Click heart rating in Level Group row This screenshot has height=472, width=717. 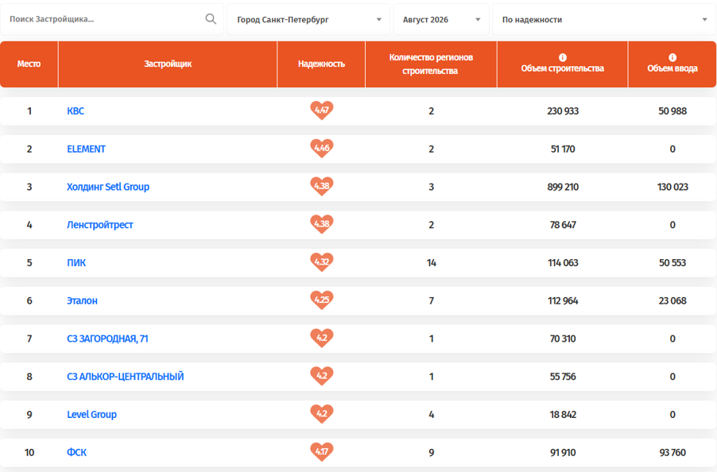coord(321,414)
